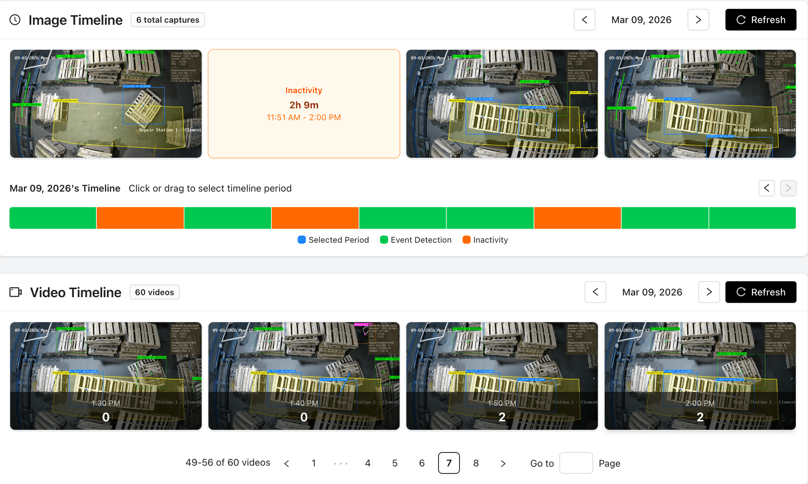Image resolution: width=808 pixels, height=484 pixels.
Task: Click the video camera icon beside Video Timeline
Action: [16, 292]
